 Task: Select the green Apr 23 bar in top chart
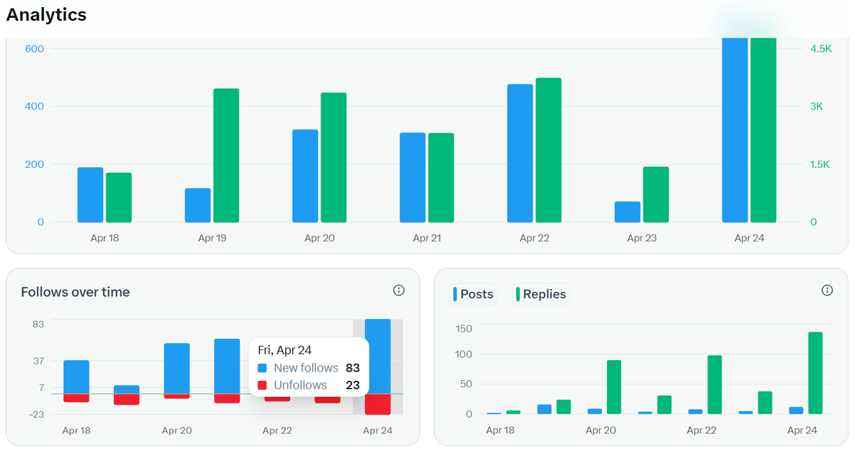click(x=656, y=194)
